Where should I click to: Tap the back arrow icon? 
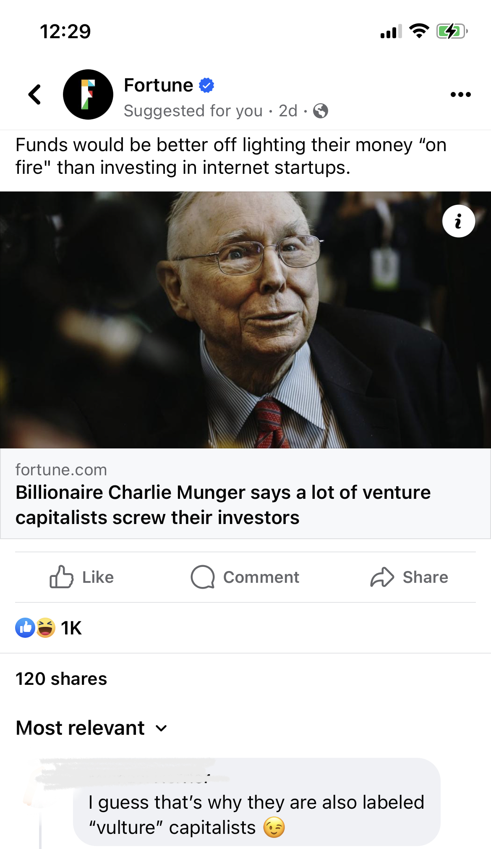click(x=35, y=94)
